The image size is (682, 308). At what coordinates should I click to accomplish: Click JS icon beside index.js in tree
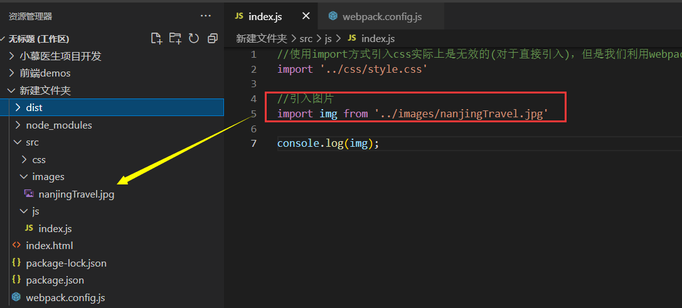click(29, 228)
